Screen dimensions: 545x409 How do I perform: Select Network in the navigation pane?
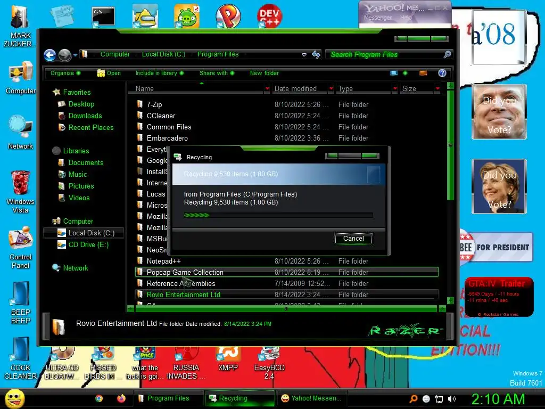tap(76, 268)
